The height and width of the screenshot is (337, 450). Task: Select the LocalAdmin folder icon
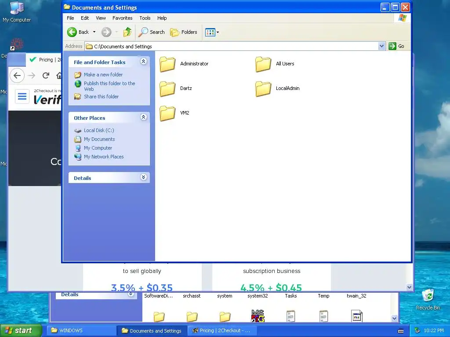tap(263, 89)
